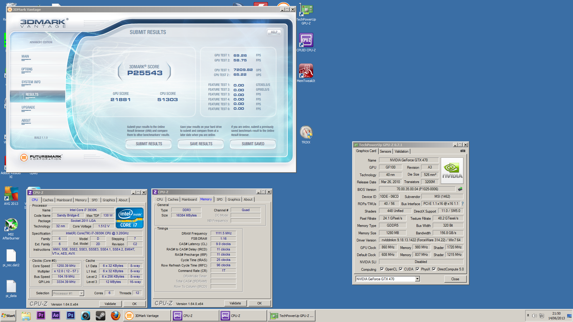573x322 pixels.
Task: Launch TRIXX desktop icon
Action: 306,135
